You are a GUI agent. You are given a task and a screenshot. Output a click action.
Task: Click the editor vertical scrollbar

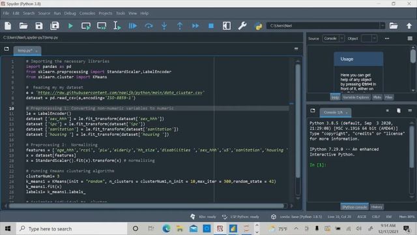298,121
